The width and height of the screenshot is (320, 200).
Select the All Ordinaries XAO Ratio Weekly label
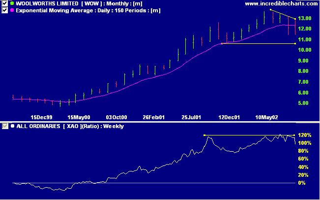[70, 126]
